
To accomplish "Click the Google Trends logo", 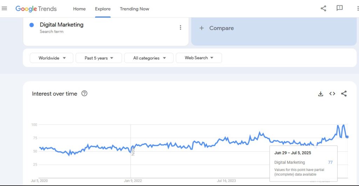I will click(x=36, y=9).
